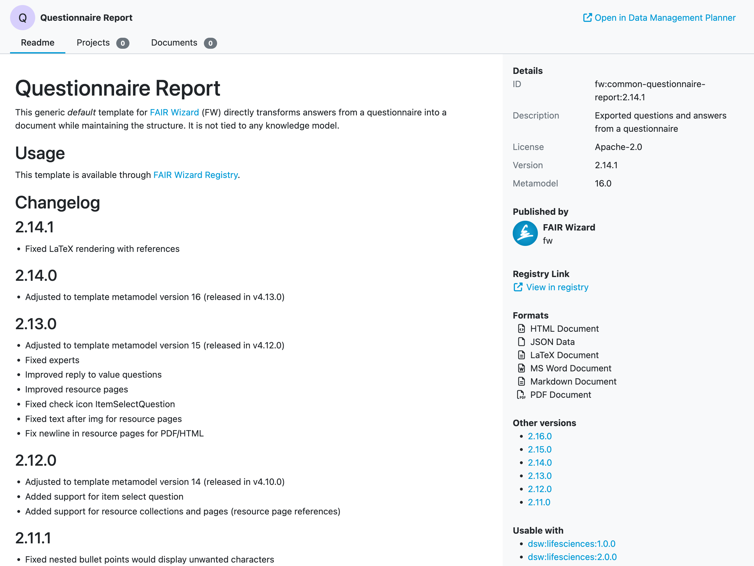Open version 2.16.0
Viewport: 754px width, 566px height.
[540, 436]
